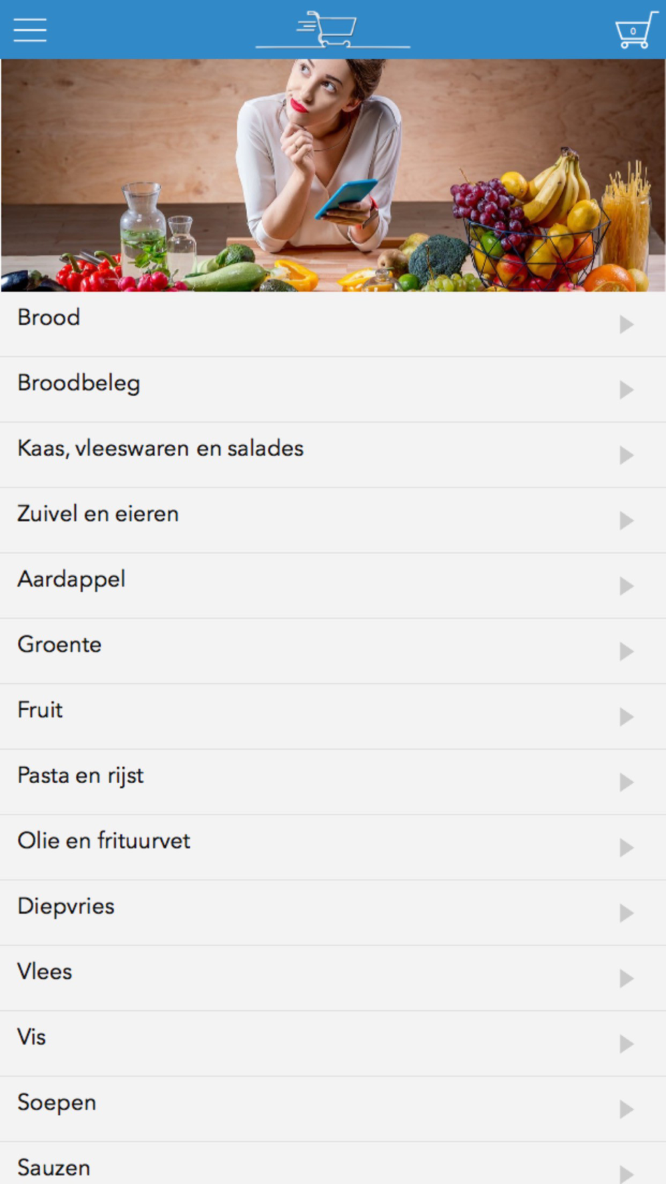Select the Soepen category
The height and width of the screenshot is (1184, 666).
[x=333, y=1109]
